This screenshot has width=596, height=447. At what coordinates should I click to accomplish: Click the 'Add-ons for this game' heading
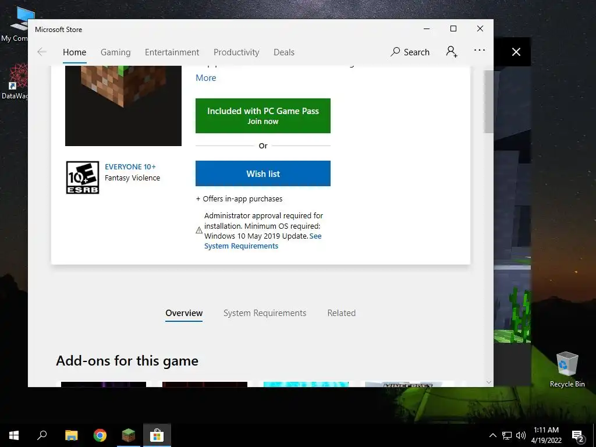pos(127,361)
